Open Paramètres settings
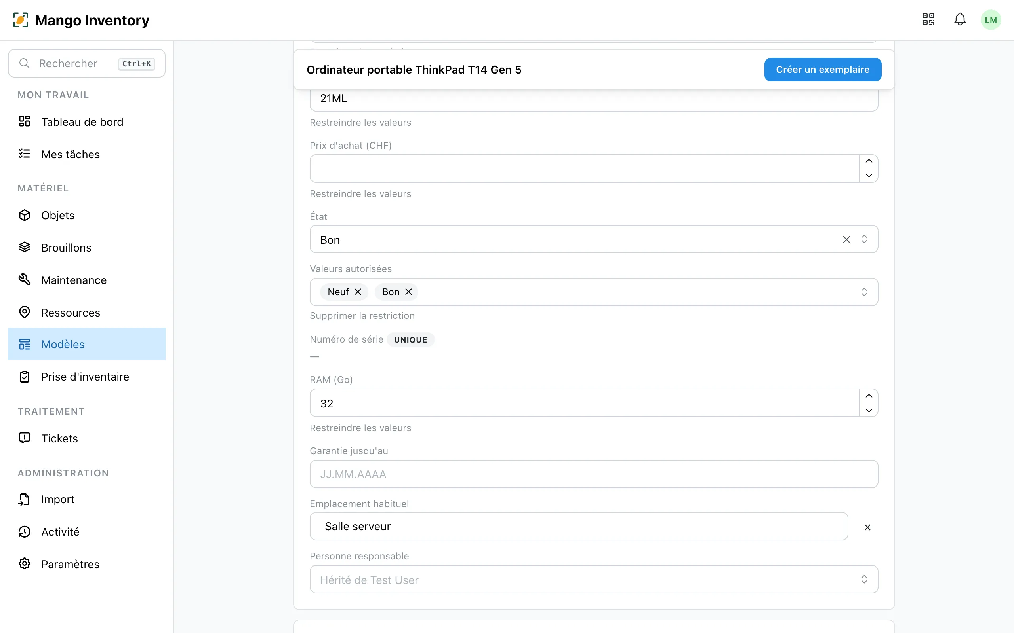This screenshot has width=1014, height=633. tap(87, 564)
